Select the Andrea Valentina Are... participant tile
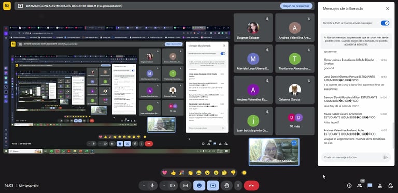The width and height of the screenshot is (398, 193). 295,28
